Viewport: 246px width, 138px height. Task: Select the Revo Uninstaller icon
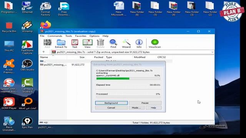point(9,124)
